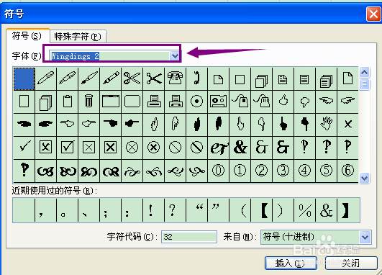Click the symbol grid scroll up arrow
The width and height of the screenshot is (382, 275).
coord(364,73)
